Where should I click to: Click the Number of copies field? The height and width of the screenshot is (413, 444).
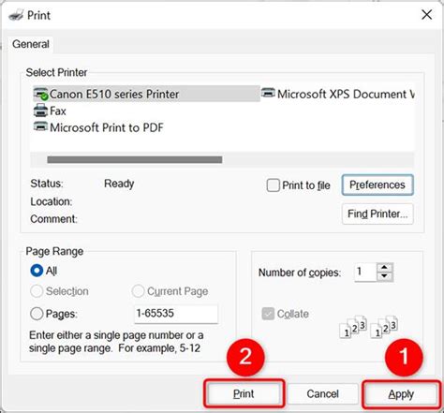[x=365, y=273]
